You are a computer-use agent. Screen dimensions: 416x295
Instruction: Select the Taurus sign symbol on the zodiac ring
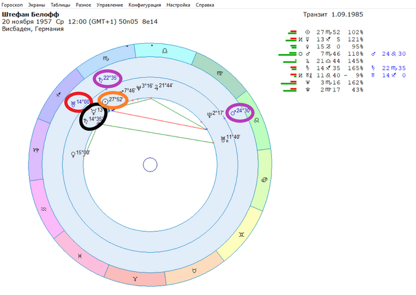[x=194, y=271]
